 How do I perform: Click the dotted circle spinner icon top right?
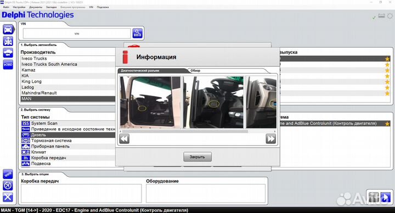pos(390,16)
